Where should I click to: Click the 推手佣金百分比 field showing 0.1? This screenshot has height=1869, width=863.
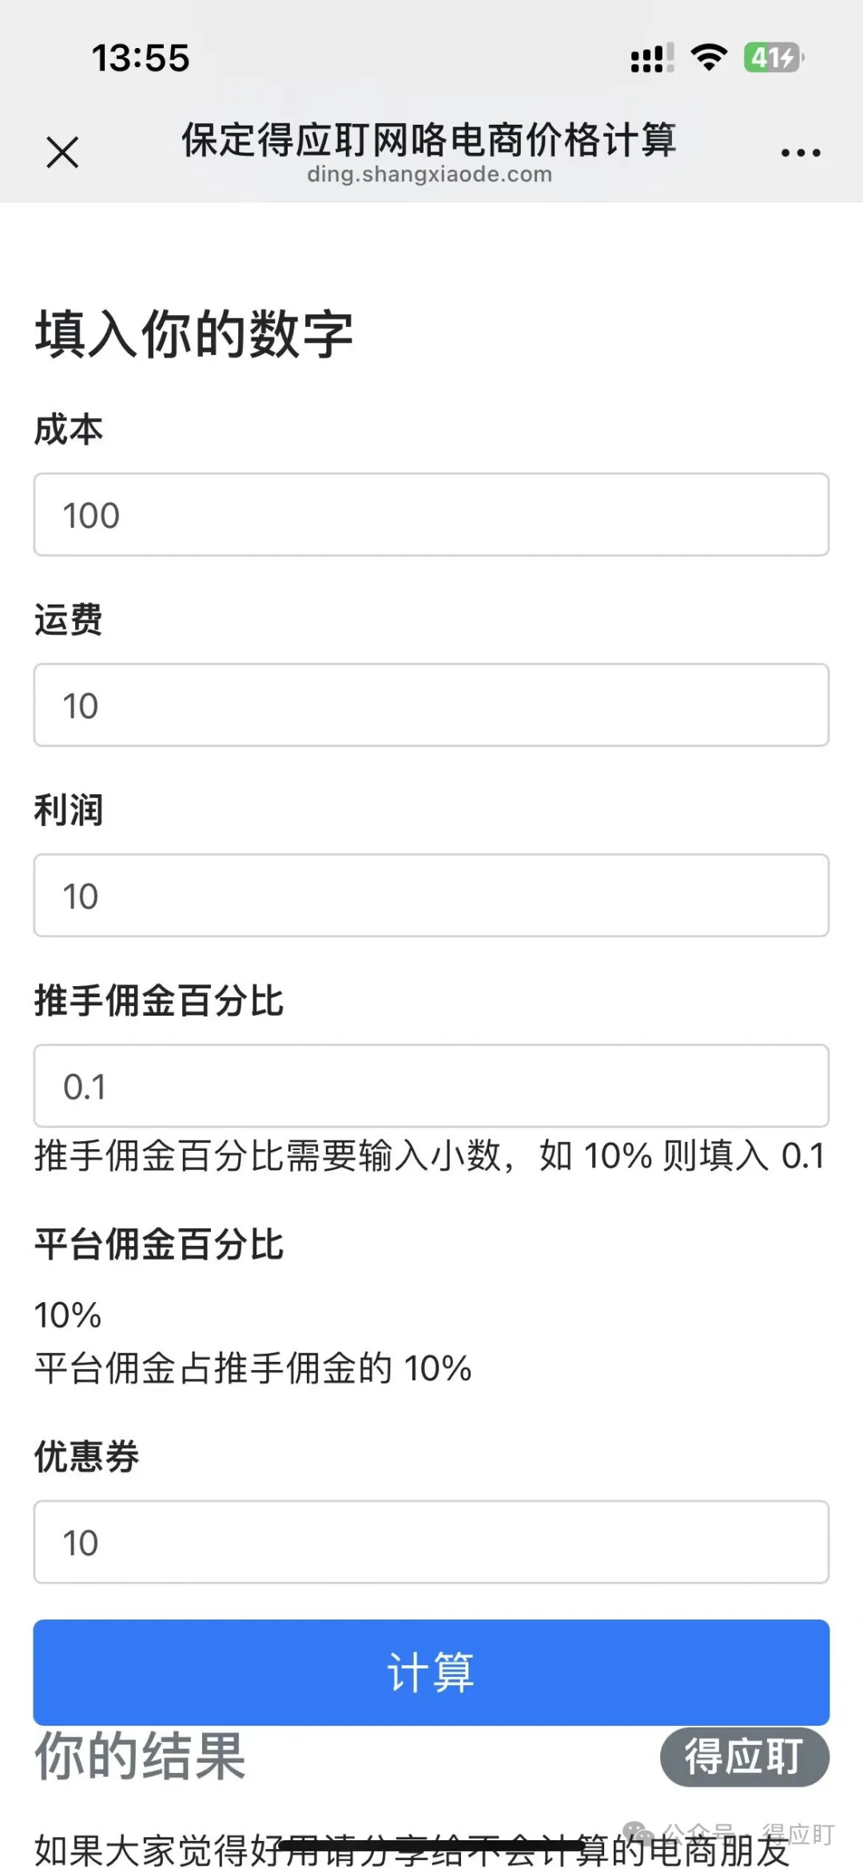[430, 1085]
